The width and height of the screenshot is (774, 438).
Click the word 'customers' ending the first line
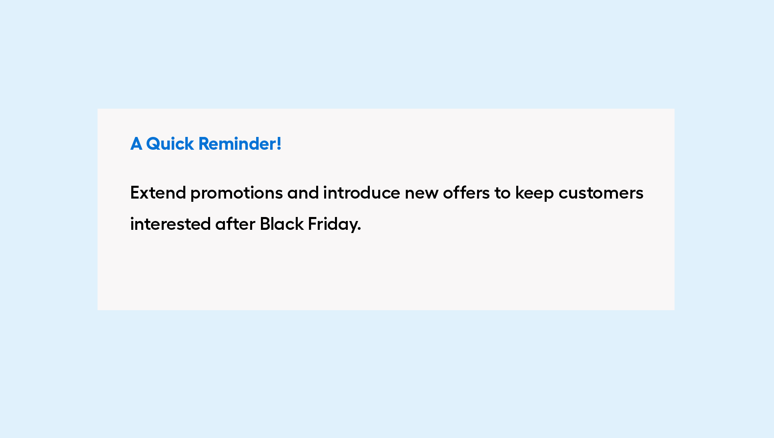point(601,193)
